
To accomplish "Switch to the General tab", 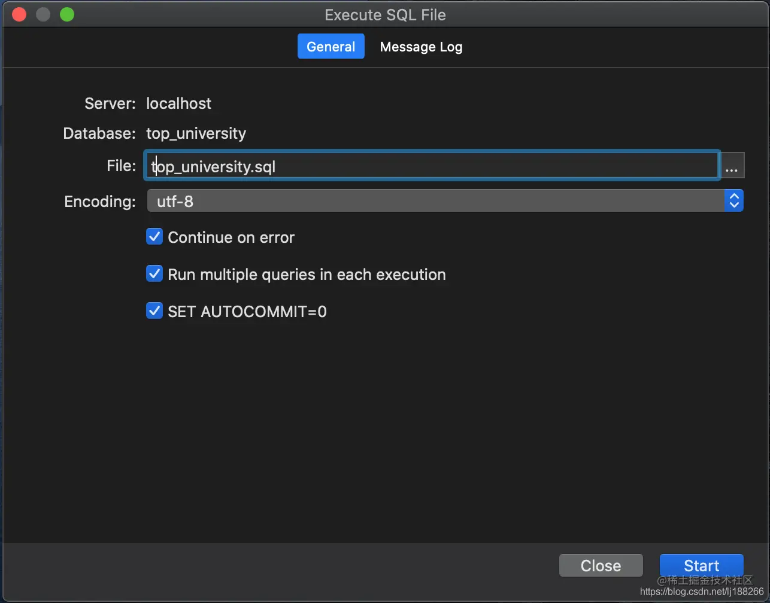I will [x=331, y=47].
